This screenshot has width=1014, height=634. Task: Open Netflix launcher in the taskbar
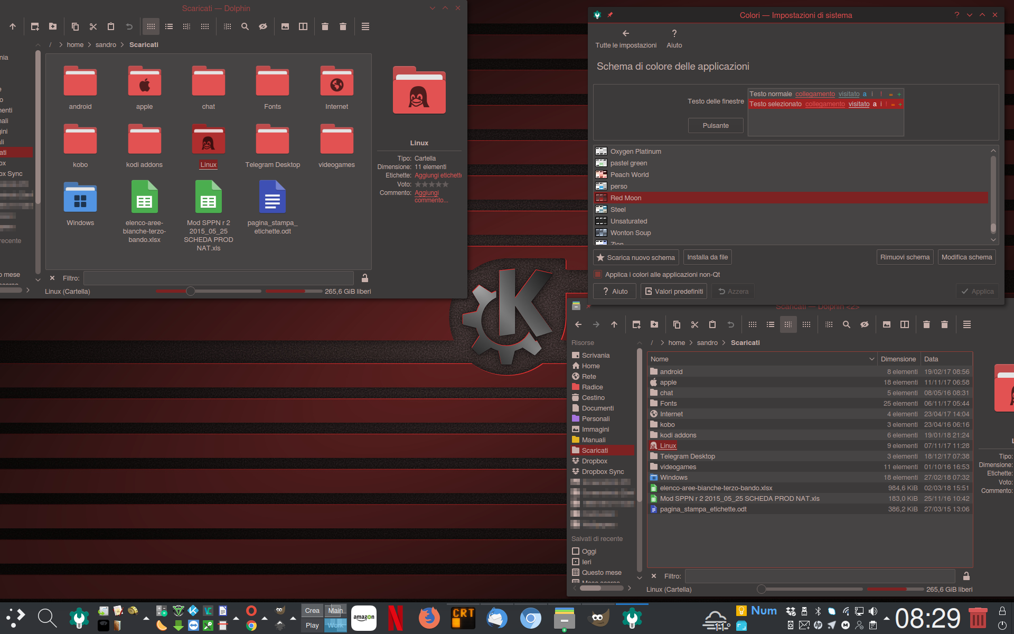(396, 618)
